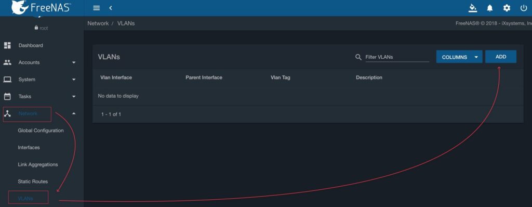Open Link Aggregations
The width and height of the screenshot is (532, 207).
(38, 164)
